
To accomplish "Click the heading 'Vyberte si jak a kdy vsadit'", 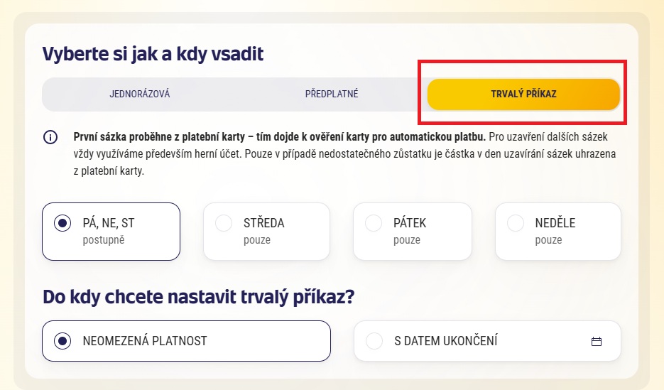I will (x=153, y=54).
